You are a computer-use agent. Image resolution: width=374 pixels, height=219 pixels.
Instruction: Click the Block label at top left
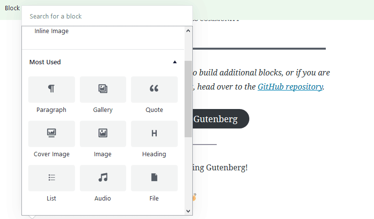pos(12,8)
